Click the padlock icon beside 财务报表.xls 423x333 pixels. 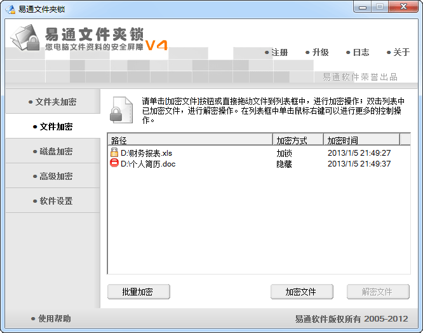pos(114,153)
